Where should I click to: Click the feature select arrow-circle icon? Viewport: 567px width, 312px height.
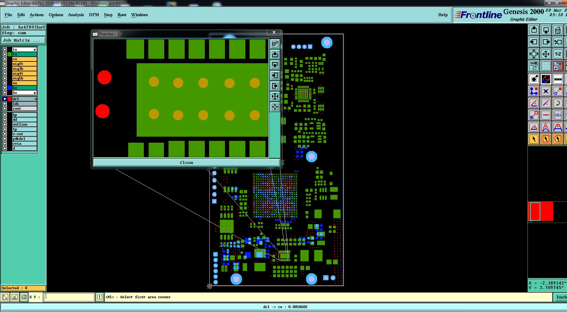[534, 79]
